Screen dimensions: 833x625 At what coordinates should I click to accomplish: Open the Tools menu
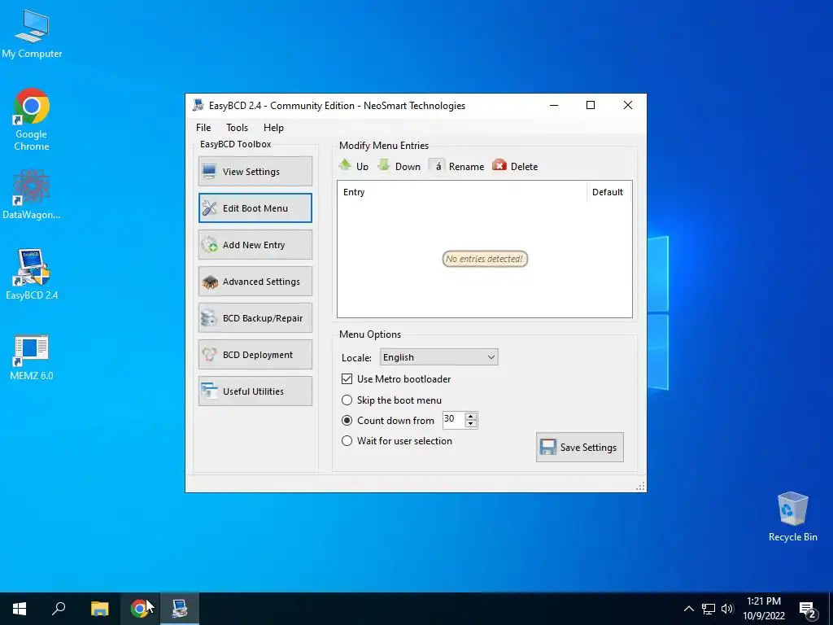pos(237,128)
